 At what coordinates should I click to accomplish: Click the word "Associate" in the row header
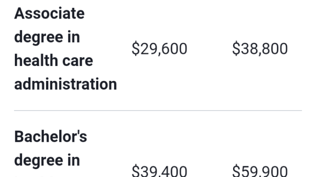click(49, 13)
